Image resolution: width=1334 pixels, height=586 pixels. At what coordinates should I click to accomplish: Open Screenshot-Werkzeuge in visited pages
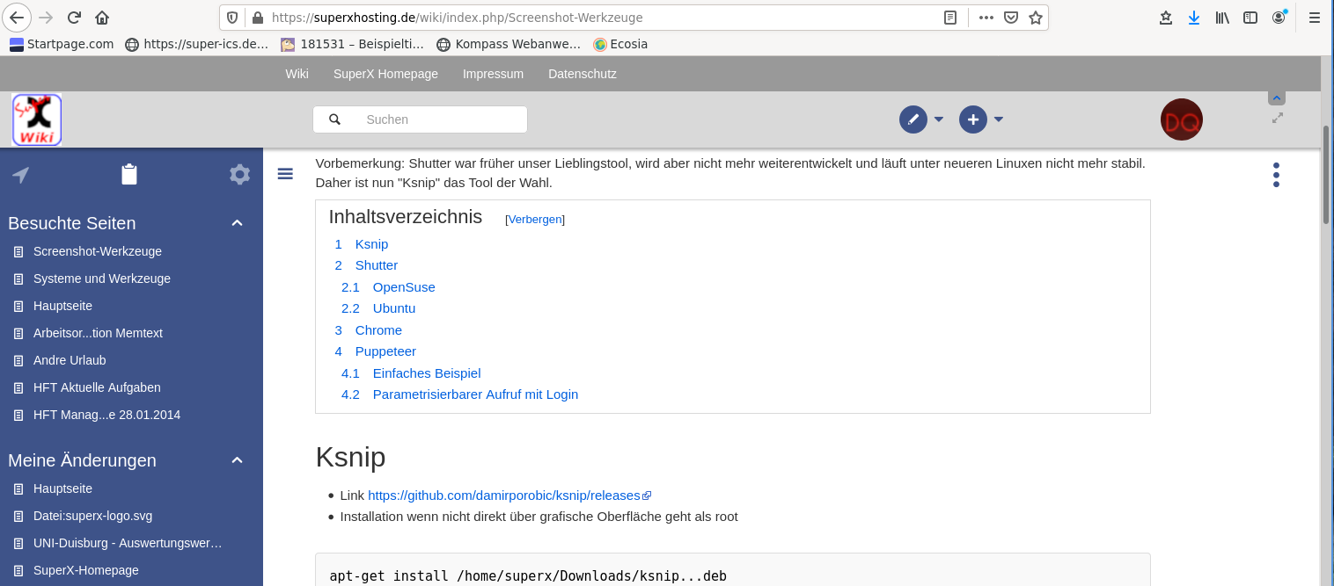(98, 251)
